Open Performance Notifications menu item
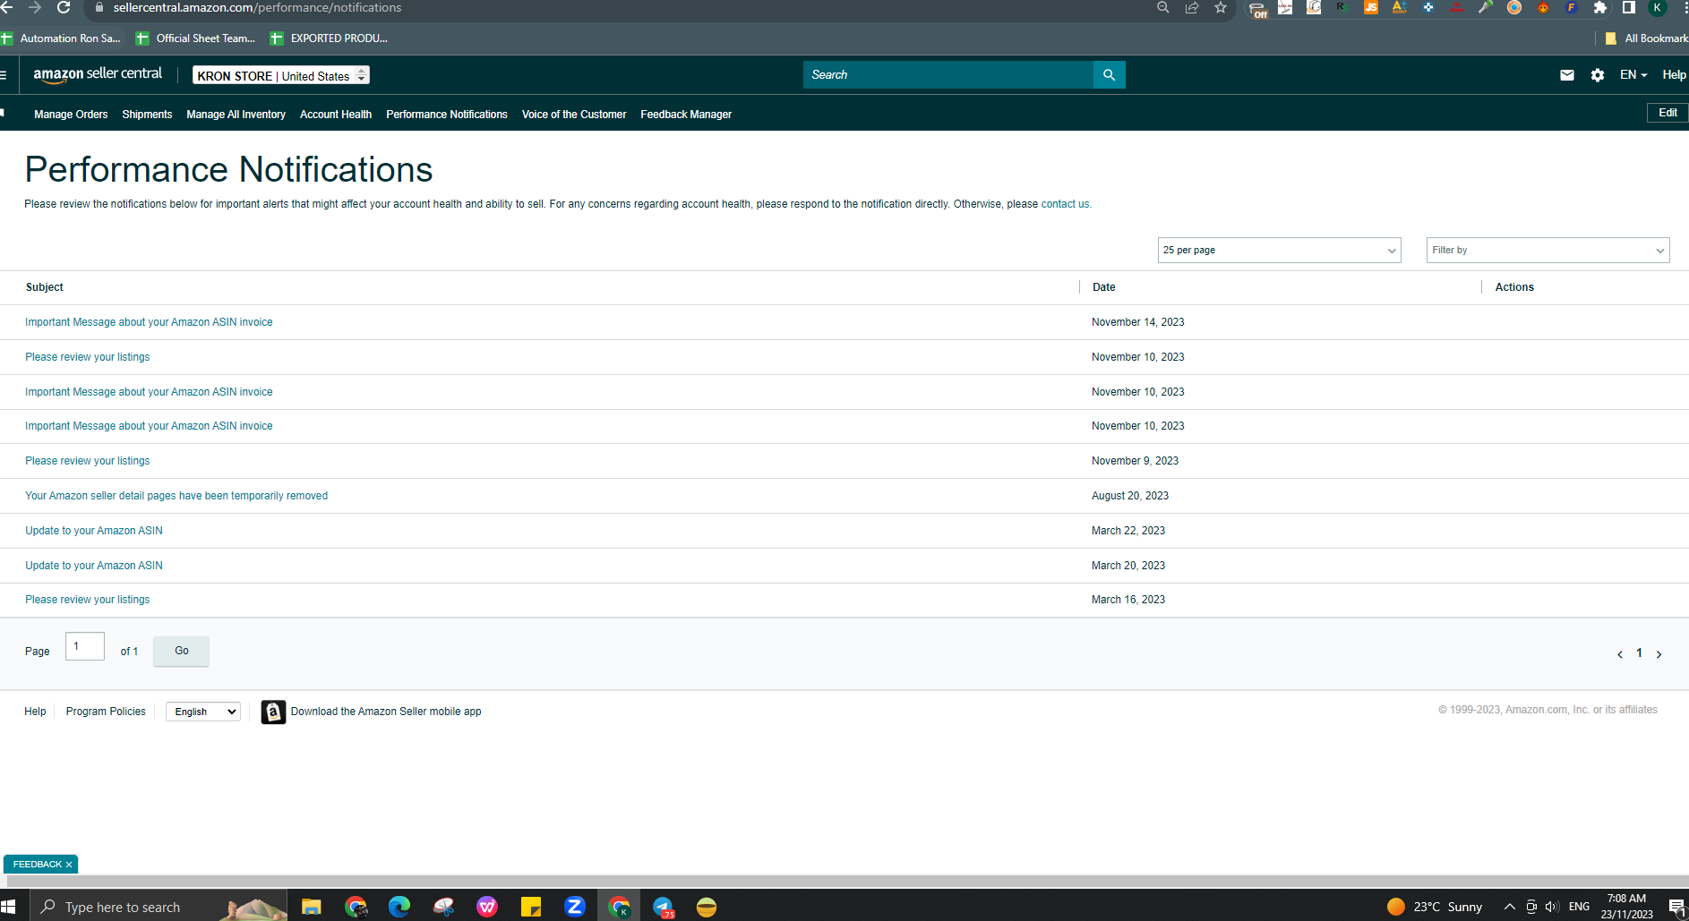The height and width of the screenshot is (921, 1689). click(447, 115)
